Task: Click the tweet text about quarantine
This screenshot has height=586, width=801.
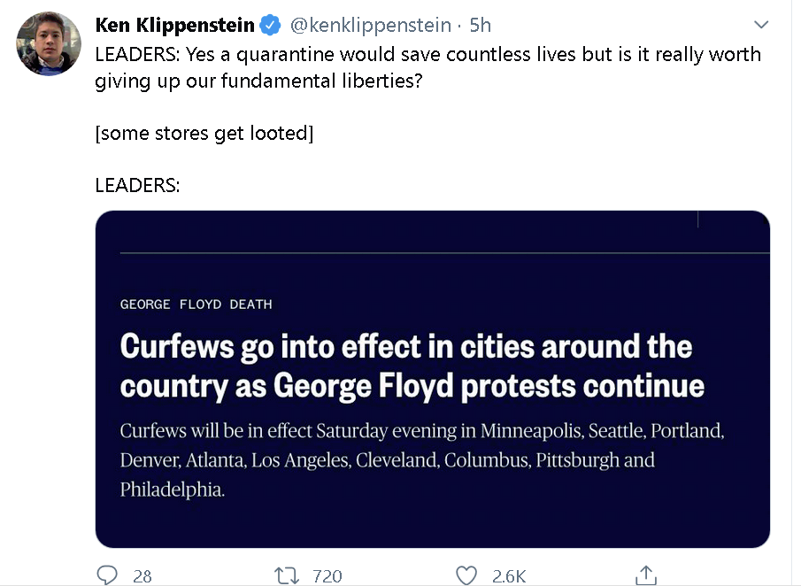Action: [428, 67]
